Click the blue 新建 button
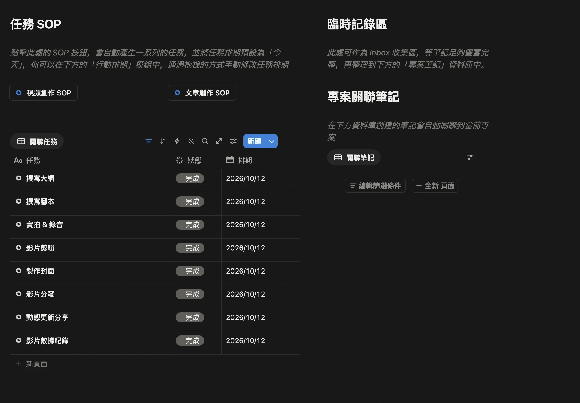 254,141
